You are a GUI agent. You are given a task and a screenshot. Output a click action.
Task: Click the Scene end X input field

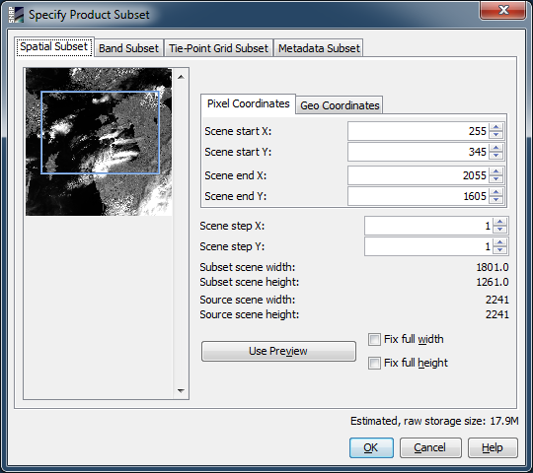(419, 175)
